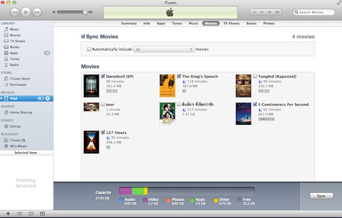Click the rewind previous track button
Image resolution: width=342 pixels, height=218 pixels.
15,12
